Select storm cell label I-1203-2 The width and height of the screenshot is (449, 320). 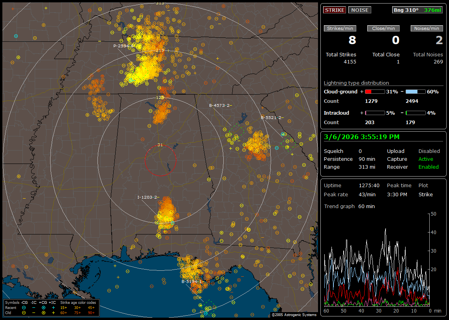point(148,197)
